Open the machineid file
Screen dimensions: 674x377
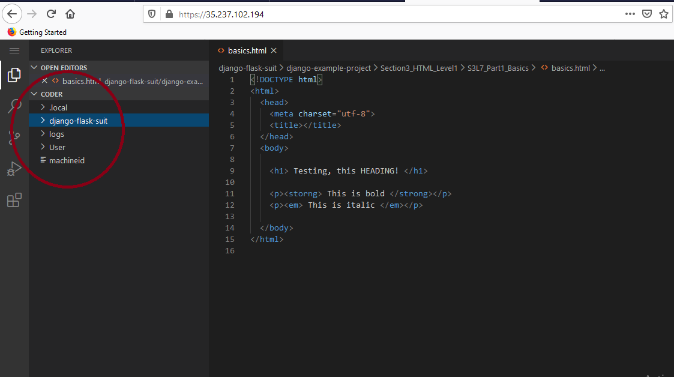pos(119,160)
